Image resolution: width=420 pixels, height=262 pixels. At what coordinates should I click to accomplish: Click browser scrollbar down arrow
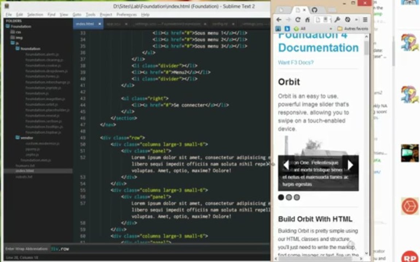coord(366,253)
